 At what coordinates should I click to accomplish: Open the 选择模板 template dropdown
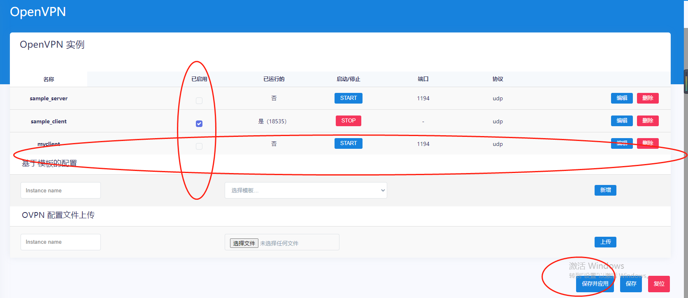pos(305,190)
